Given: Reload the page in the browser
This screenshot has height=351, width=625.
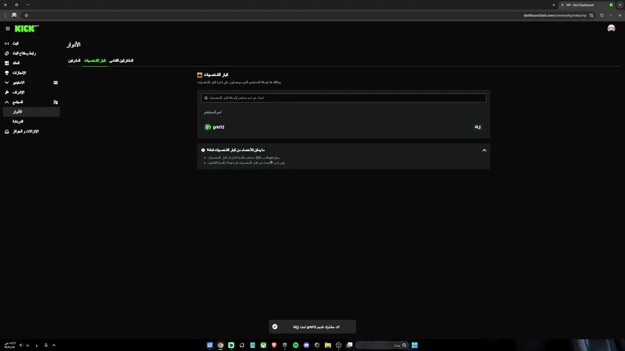Looking at the screenshot, I should 602,15.
